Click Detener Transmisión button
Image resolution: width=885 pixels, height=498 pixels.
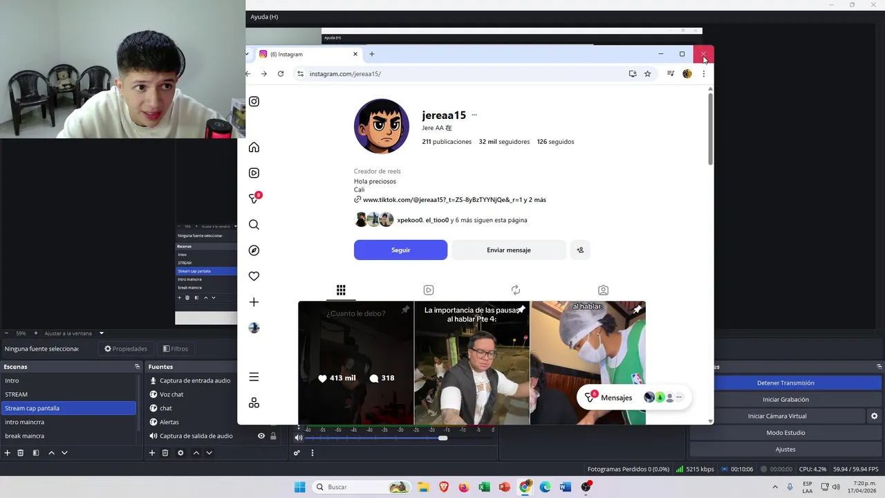click(785, 382)
